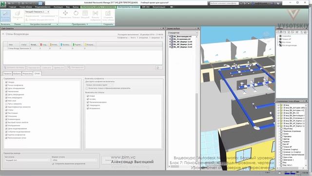
Task: Click the Добавить проверку button
Action: (14, 68)
